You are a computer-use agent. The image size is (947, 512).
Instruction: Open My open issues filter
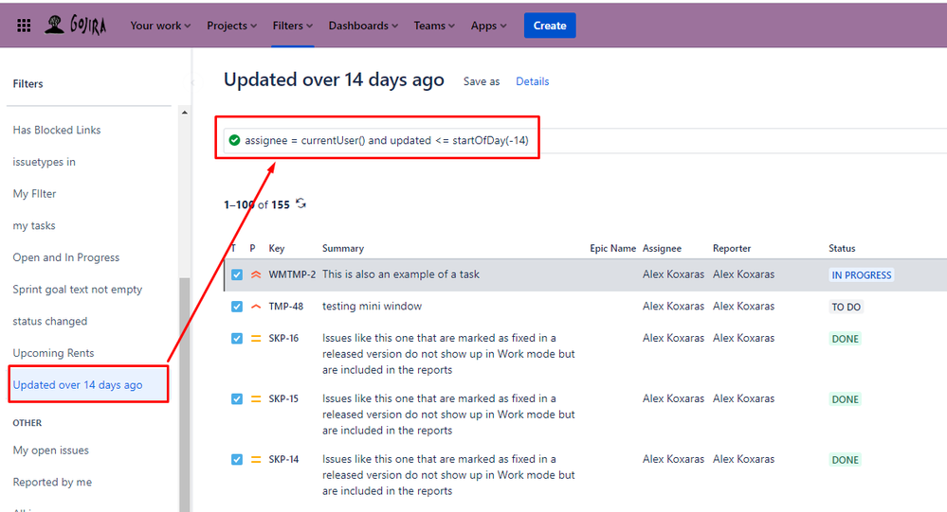click(51, 450)
